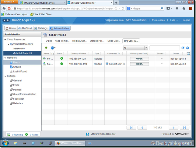Click the isolated network row icon

tap(44, 58)
